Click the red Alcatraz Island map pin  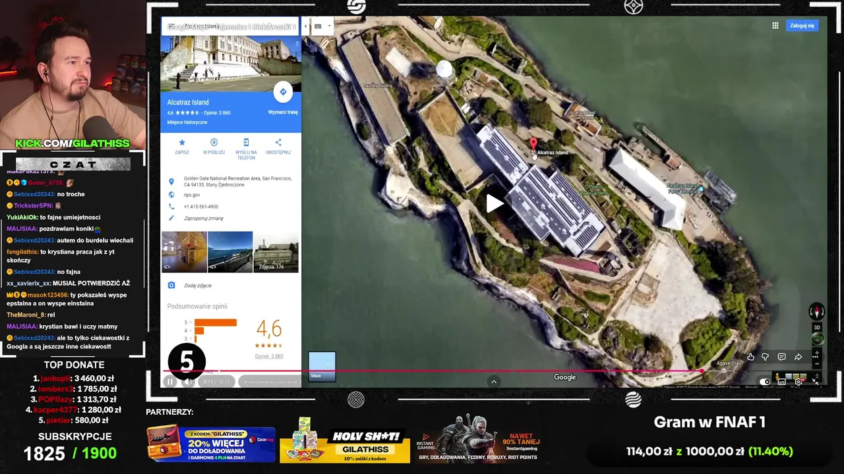533,145
